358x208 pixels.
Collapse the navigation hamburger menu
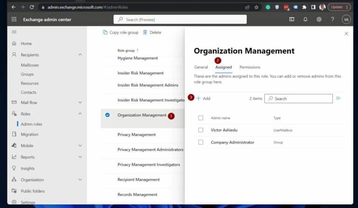point(14,32)
